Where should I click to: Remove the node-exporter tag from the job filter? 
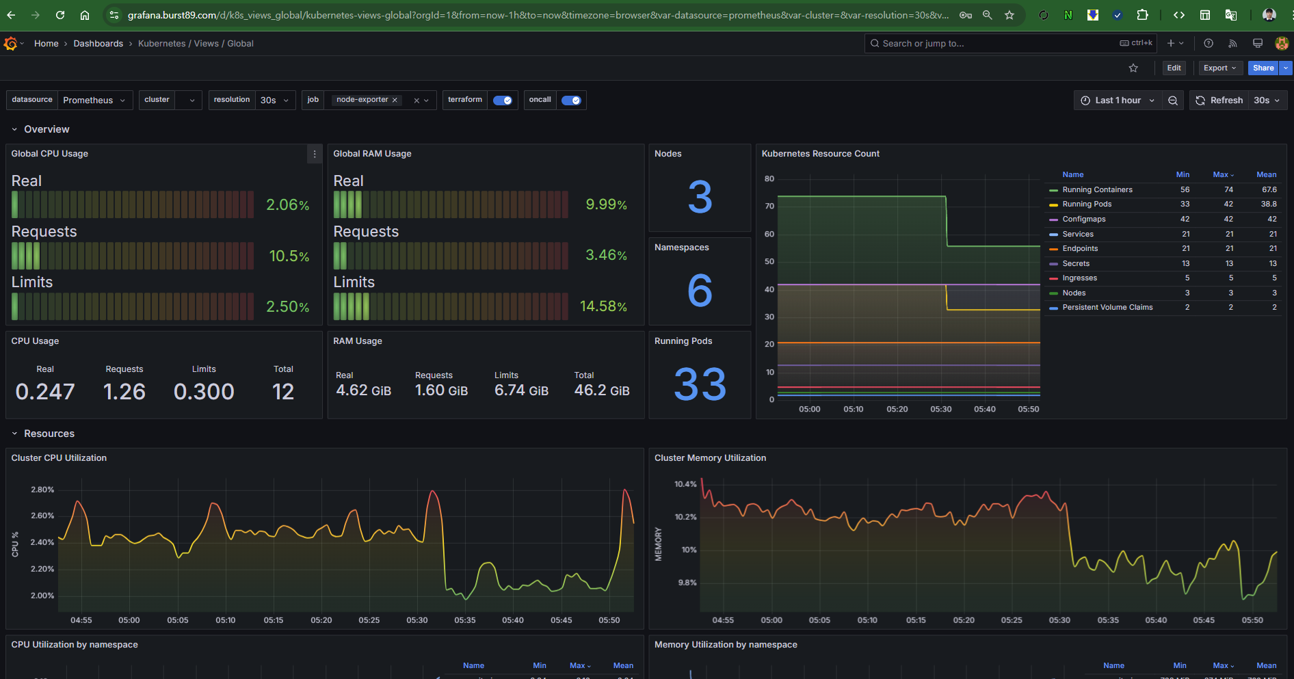click(395, 100)
